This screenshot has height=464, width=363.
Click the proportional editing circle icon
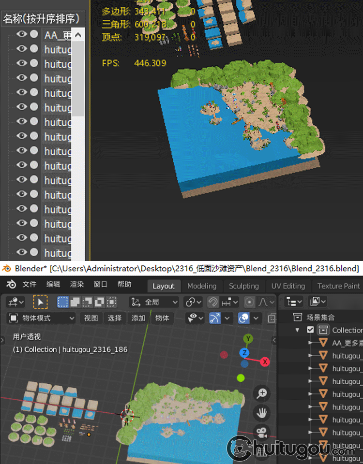[249, 302]
